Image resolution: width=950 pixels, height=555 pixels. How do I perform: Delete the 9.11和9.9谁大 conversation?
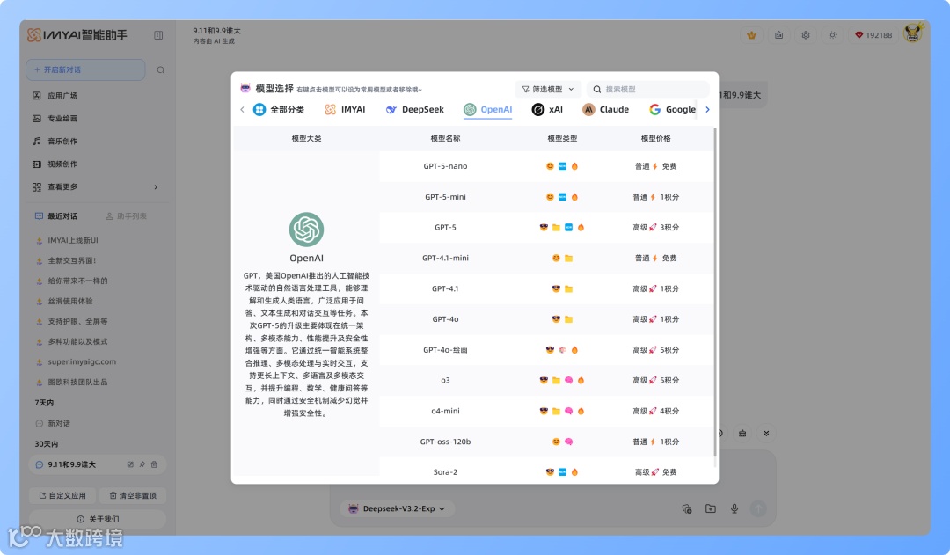point(155,464)
